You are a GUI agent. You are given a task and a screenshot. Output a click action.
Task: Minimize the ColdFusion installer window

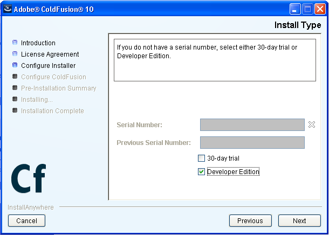click(295, 9)
